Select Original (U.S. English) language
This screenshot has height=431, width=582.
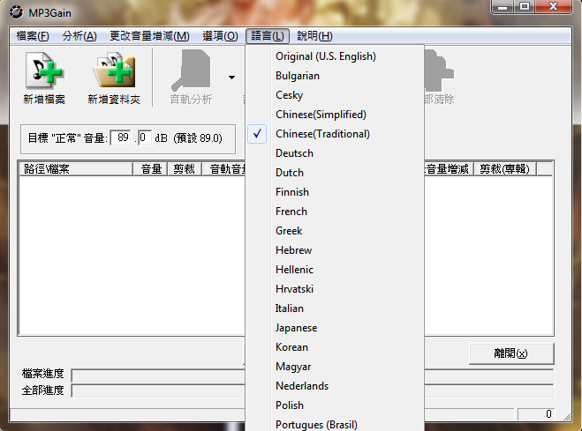point(335,56)
